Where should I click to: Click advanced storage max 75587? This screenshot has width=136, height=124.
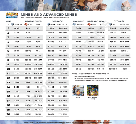(x=113, y=42)
